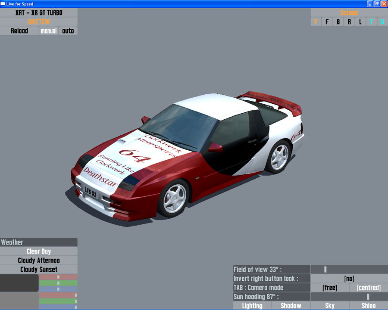The width and height of the screenshot is (388, 310).
Task: Minimize the Live for Speed window
Action: [x=370, y=4]
